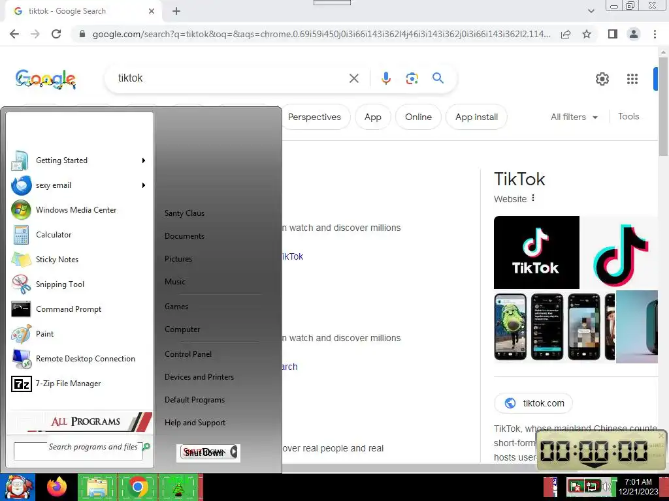Reload the Google search page
This screenshot has height=501, width=669.
click(56, 34)
